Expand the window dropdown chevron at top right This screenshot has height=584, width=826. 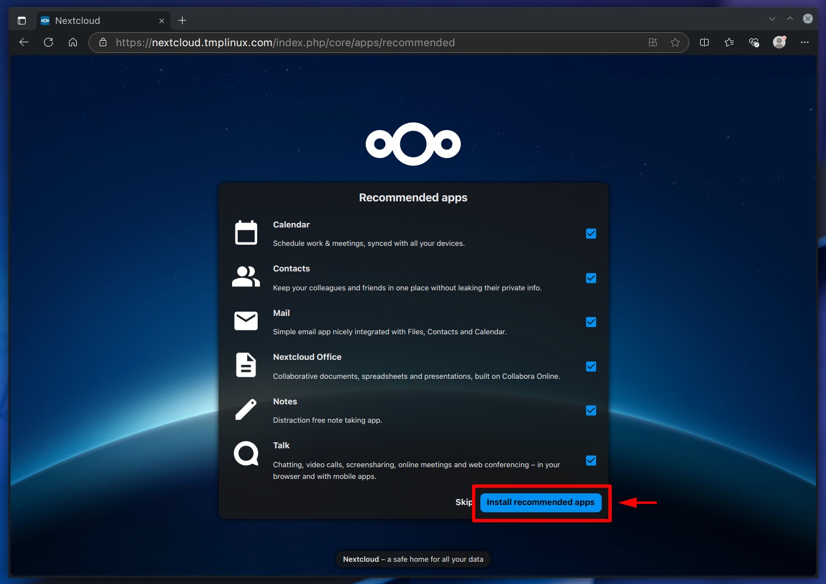(772, 19)
